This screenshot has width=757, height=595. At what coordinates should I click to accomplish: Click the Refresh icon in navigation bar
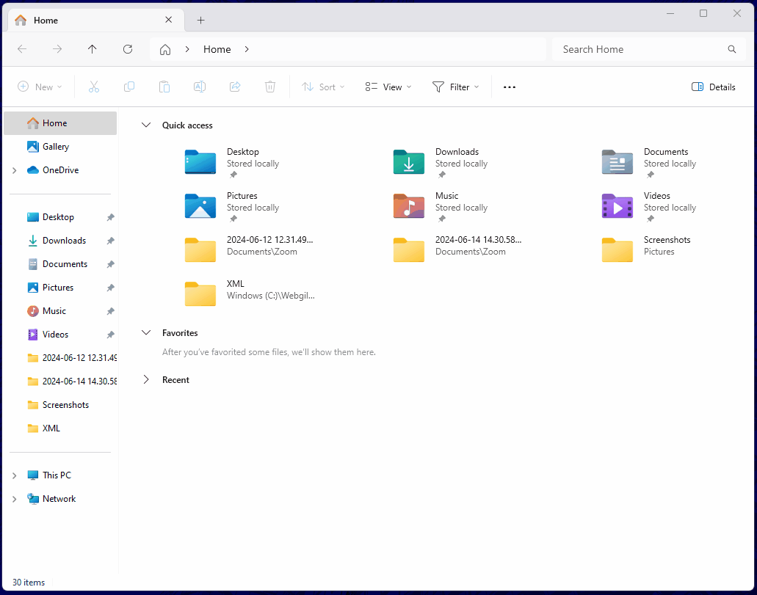[128, 49]
